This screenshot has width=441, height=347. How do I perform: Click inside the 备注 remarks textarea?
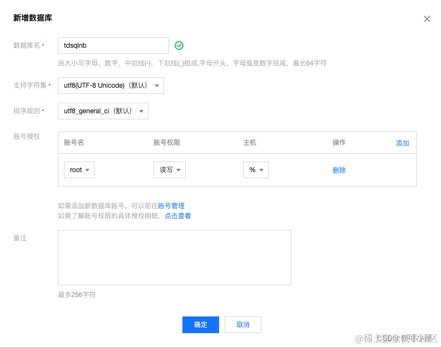coord(175,258)
